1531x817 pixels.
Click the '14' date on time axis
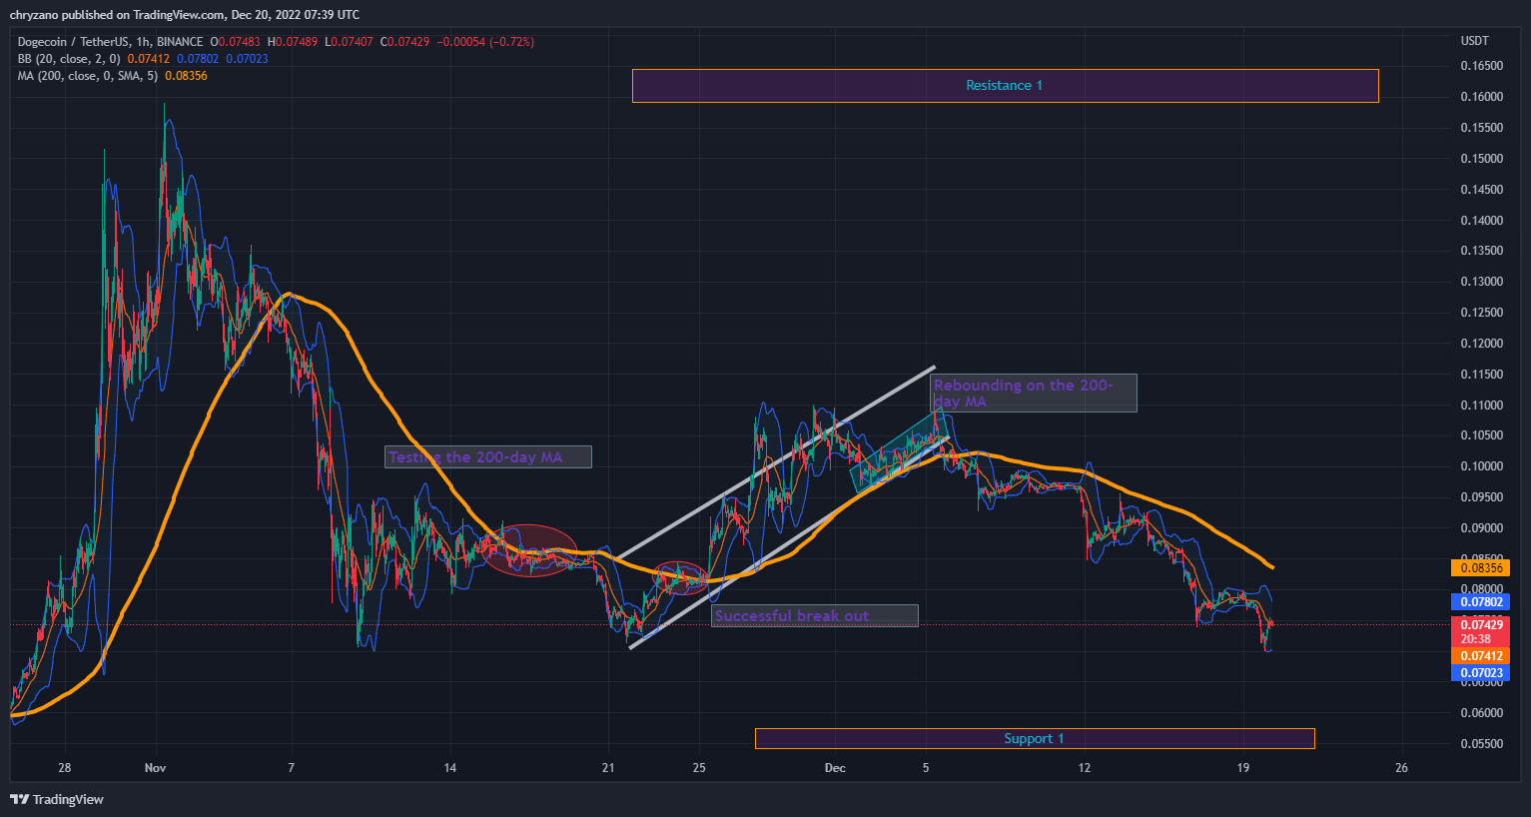tap(450, 768)
